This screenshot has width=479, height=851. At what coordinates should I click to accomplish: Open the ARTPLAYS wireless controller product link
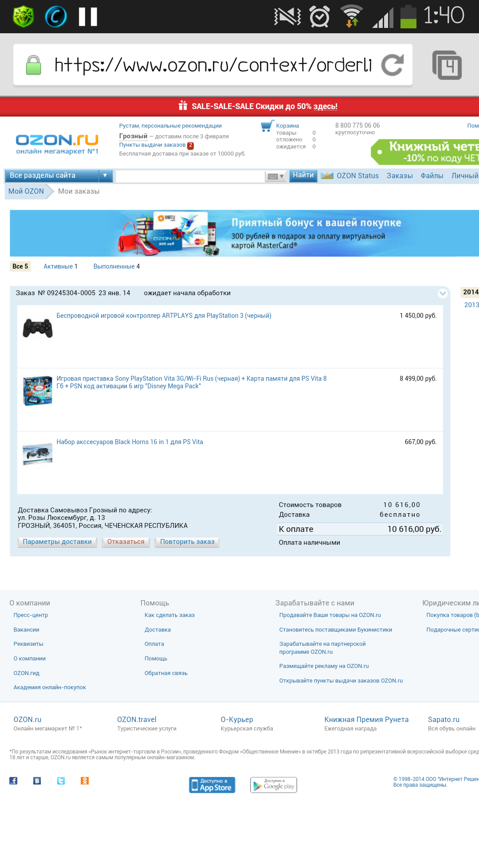pos(164,316)
